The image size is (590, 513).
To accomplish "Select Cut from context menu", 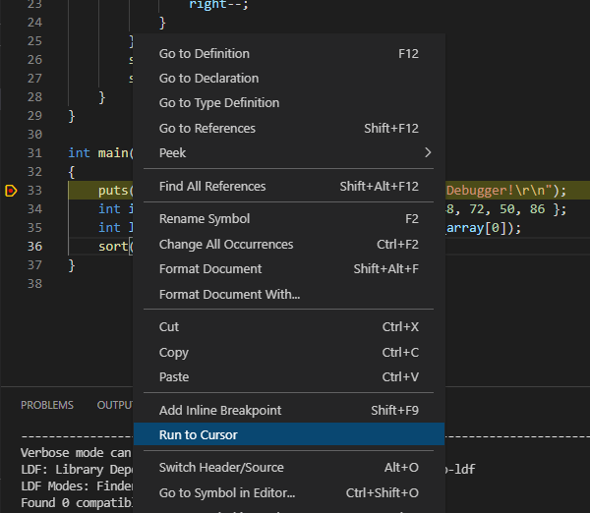I will pyautogui.click(x=169, y=326).
